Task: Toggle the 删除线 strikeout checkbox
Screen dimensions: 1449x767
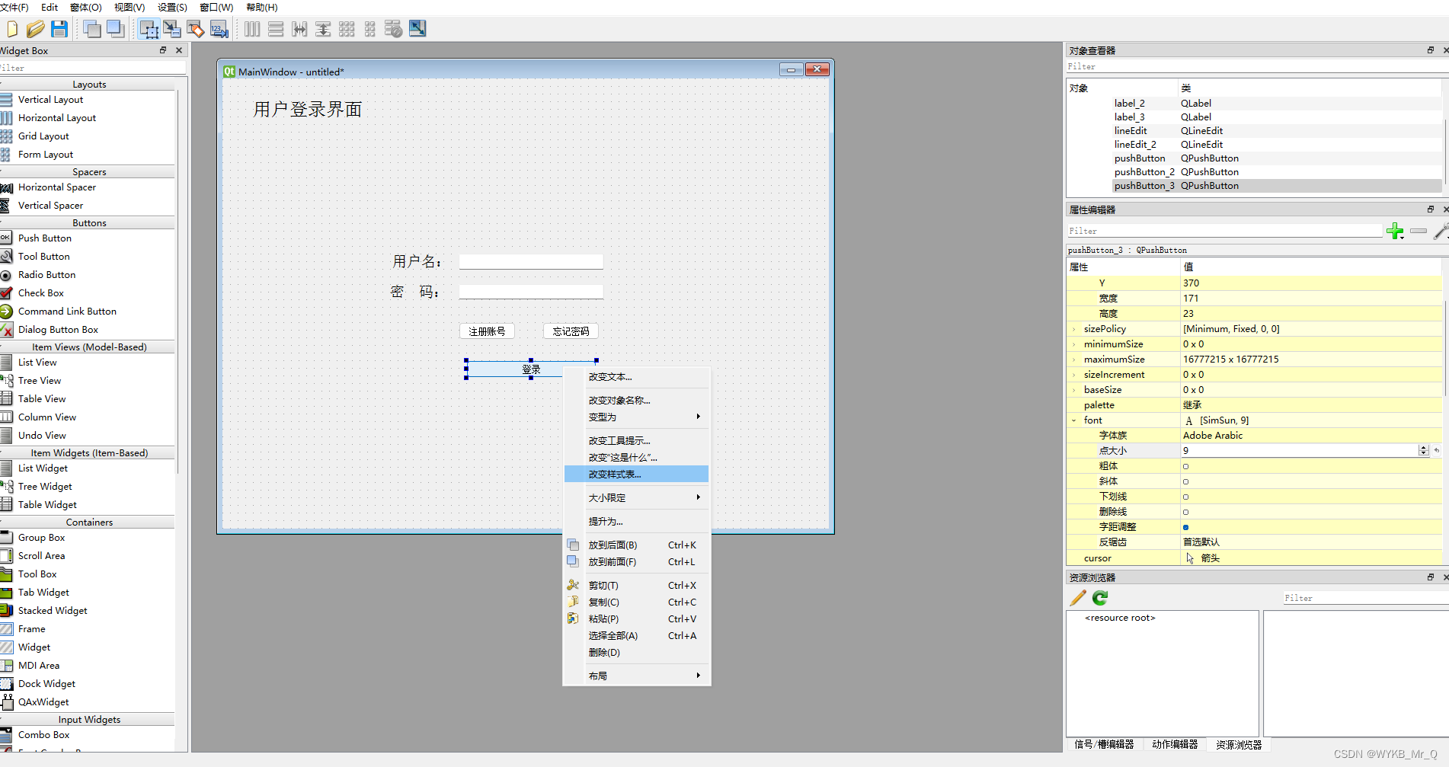Action: (1185, 512)
